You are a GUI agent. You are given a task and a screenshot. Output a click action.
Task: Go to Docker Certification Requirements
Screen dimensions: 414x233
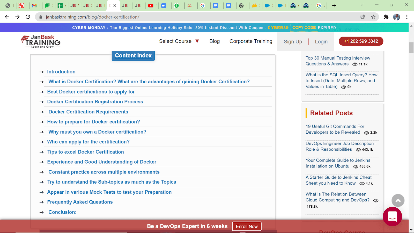pos(88,112)
